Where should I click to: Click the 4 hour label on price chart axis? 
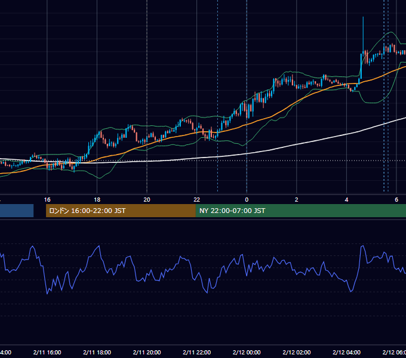[346, 200]
